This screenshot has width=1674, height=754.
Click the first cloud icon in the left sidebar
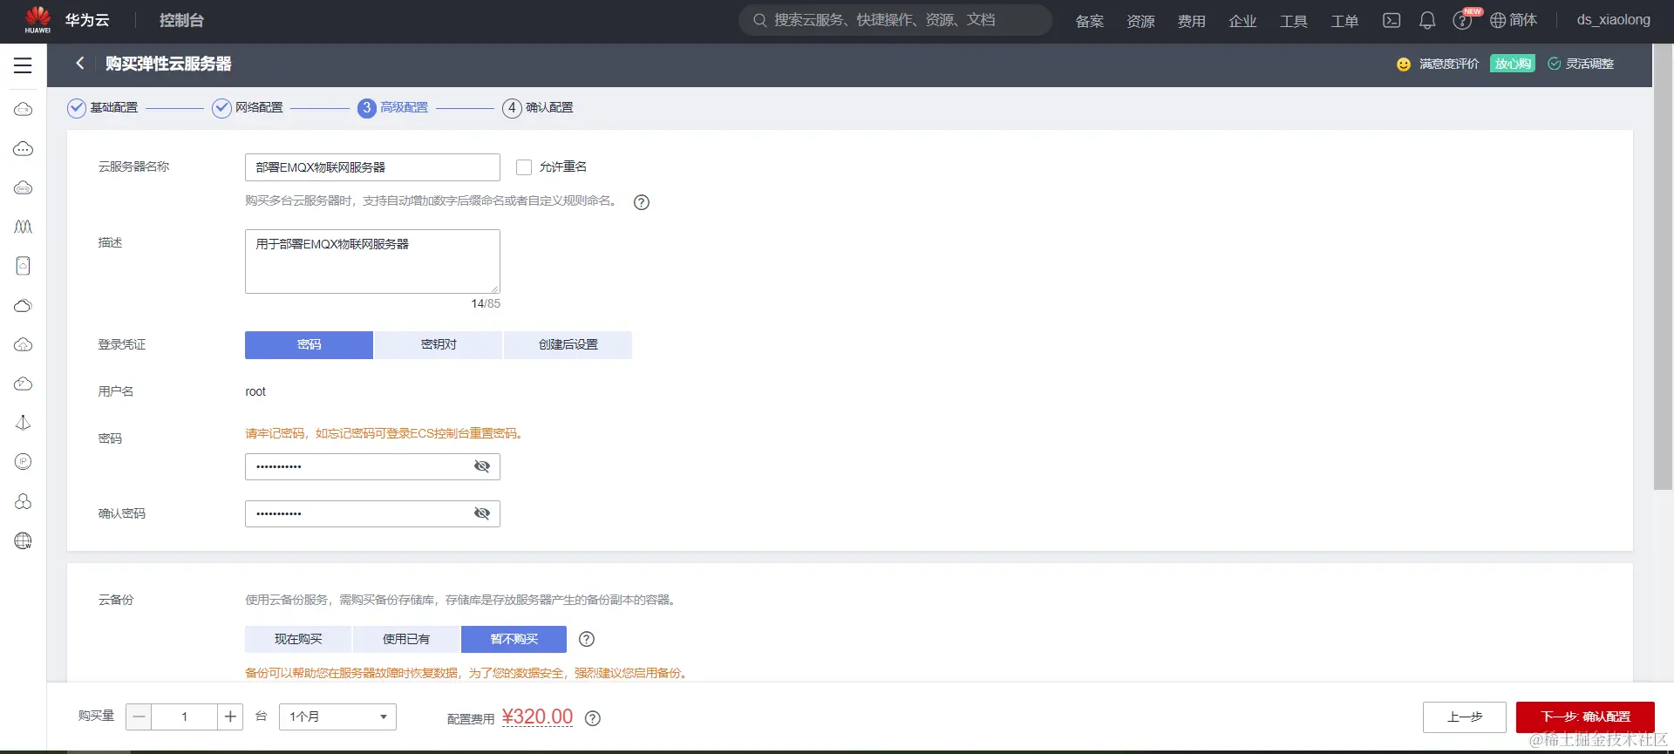(23, 109)
